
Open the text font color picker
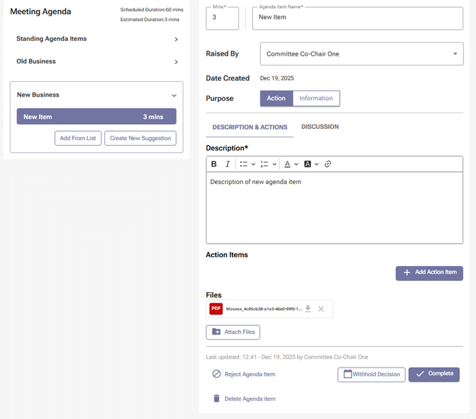pyautogui.click(x=291, y=164)
